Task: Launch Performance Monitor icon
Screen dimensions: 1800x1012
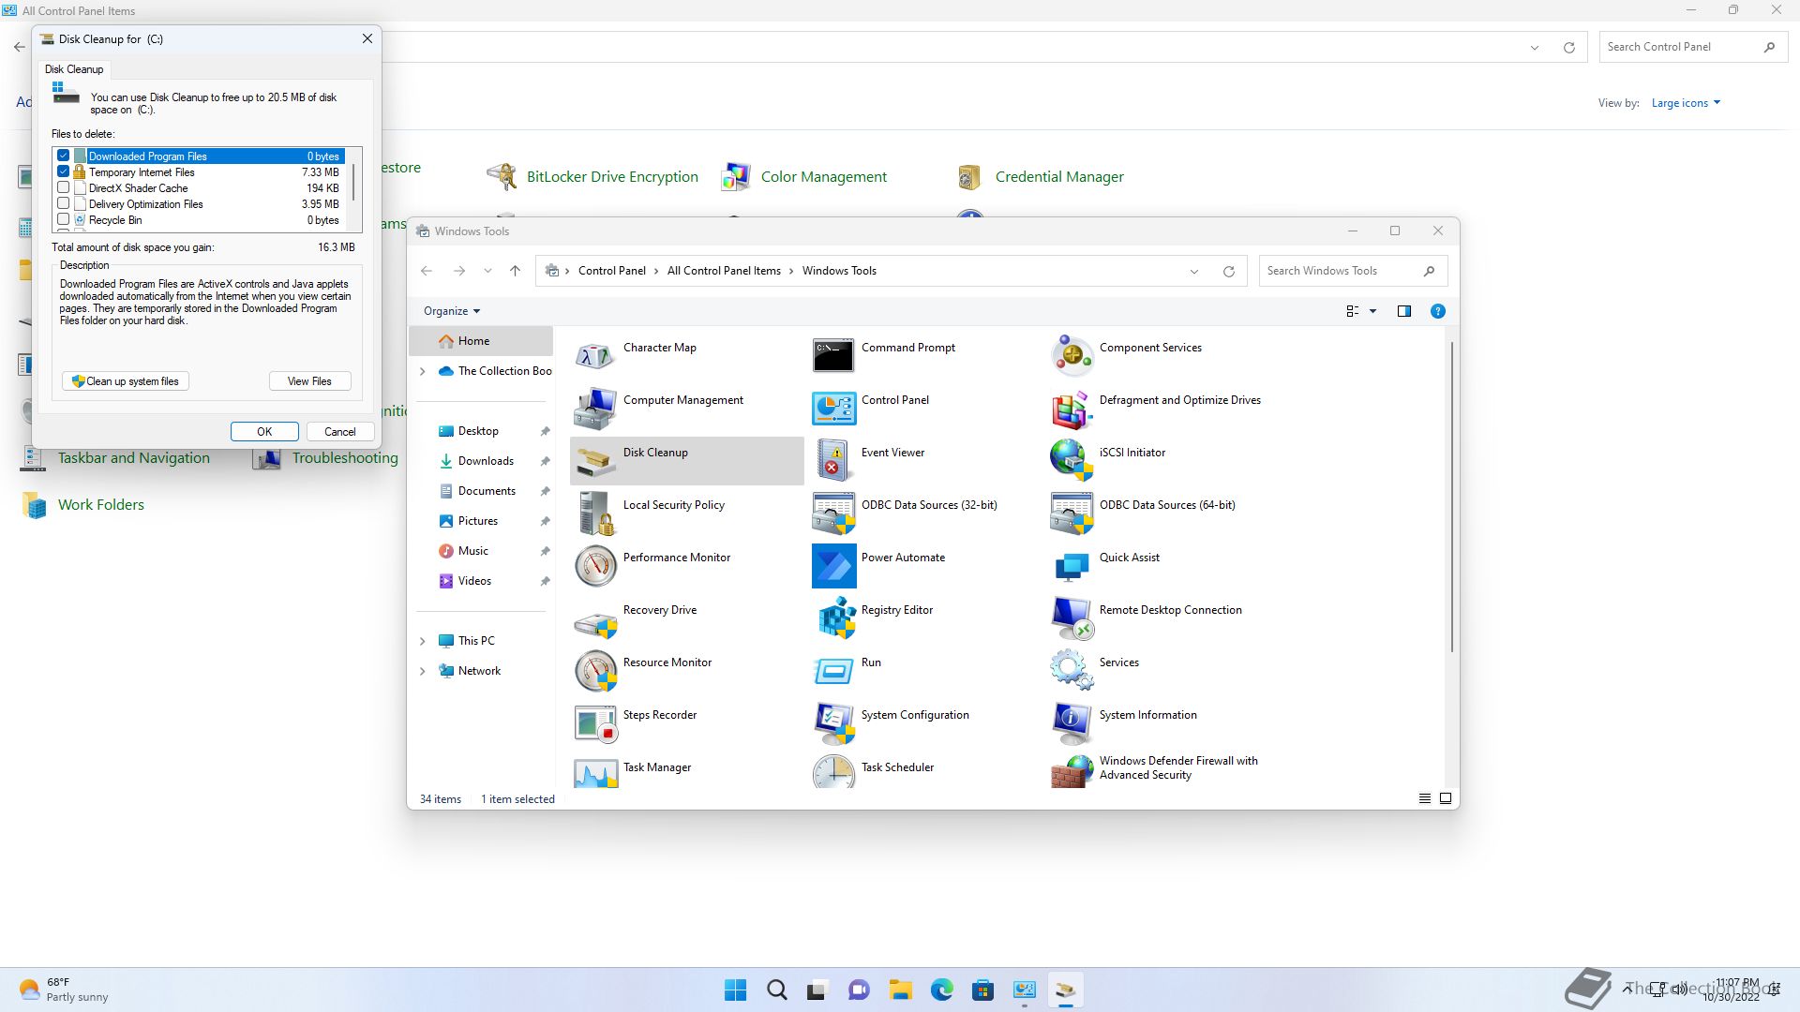Action: pyautogui.click(x=596, y=565)
